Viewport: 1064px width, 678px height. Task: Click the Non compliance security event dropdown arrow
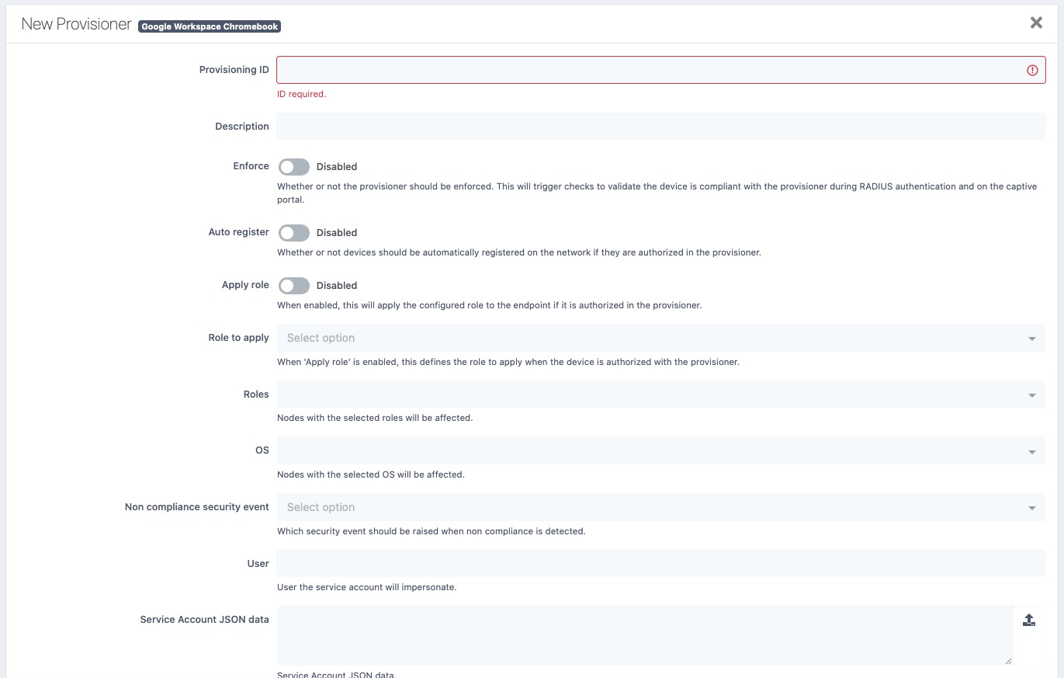pos(1032,506)
